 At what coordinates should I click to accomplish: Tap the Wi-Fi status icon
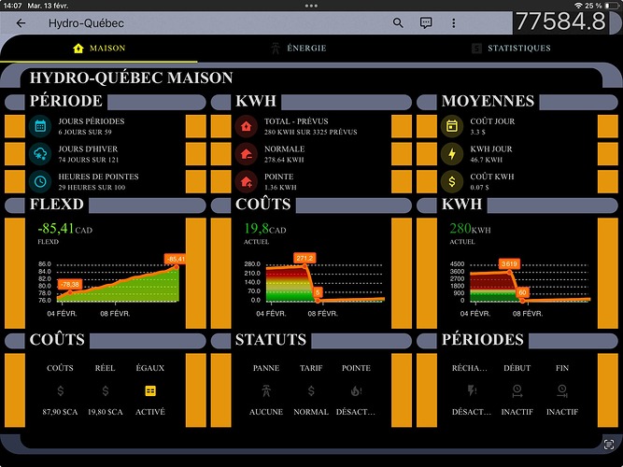click(x=578, y=6)
